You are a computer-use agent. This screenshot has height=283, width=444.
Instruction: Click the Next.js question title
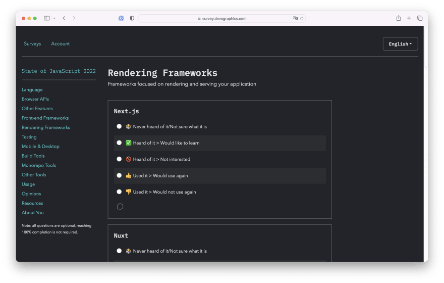(126, 111)
